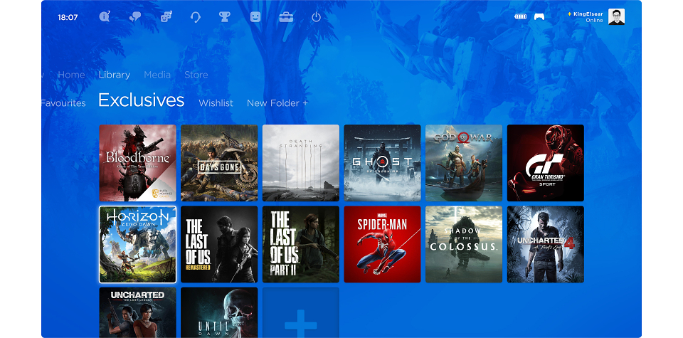Open the settings toolbox icon
This screenshot has height=338, width=683.
click(x=286, y=17)
